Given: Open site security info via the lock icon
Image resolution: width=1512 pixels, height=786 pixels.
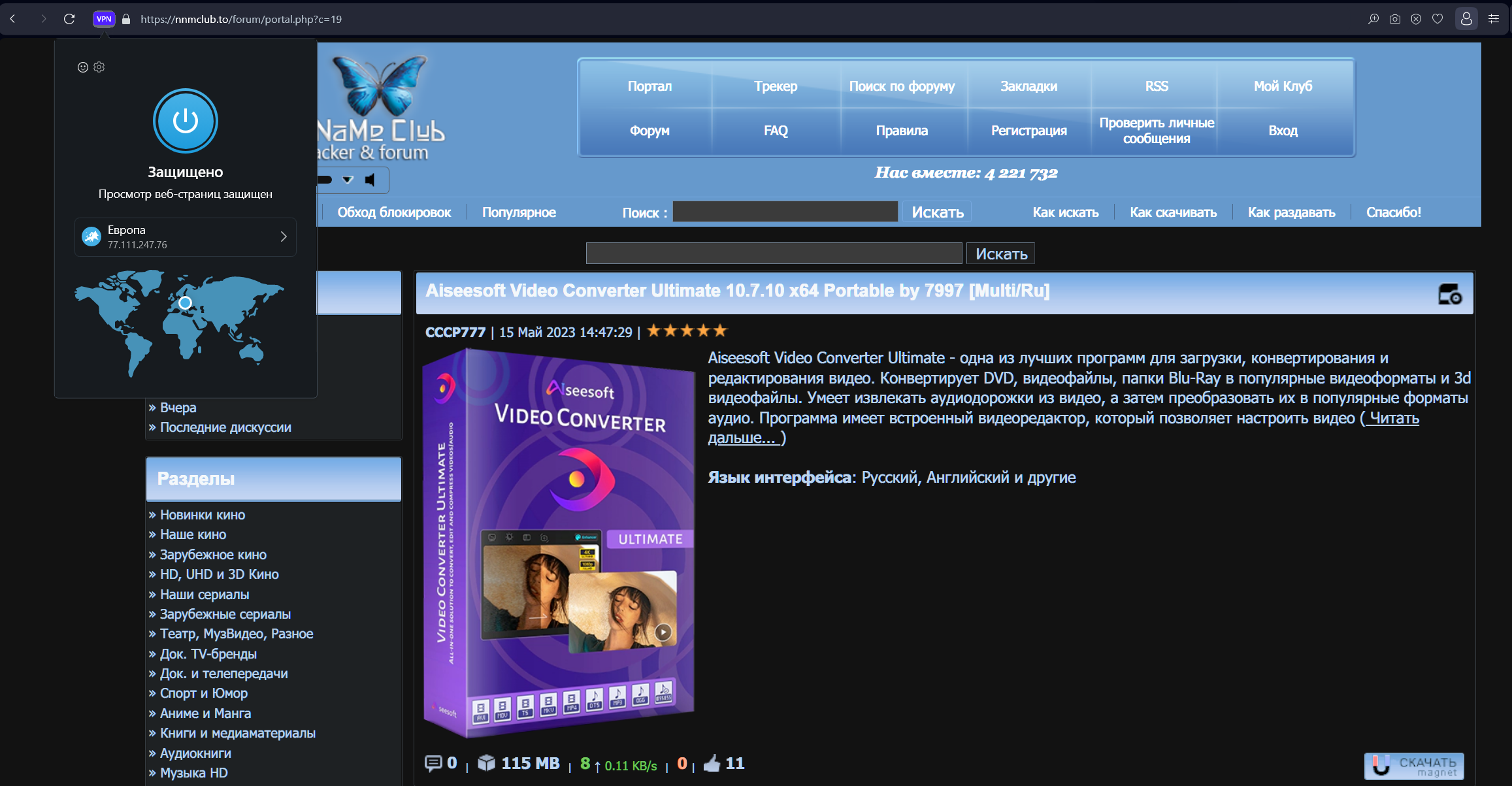Looking at the screenshot, I should (x=126, y=19).
